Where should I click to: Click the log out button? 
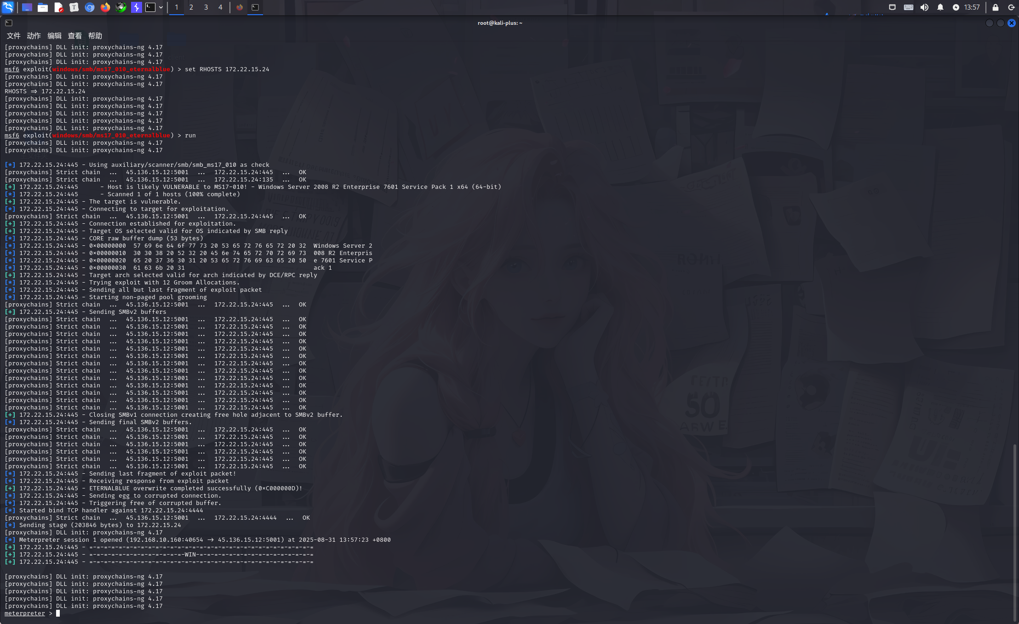click(1011, 7)
